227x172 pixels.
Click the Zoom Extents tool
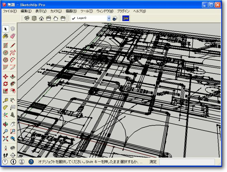coord(6,139)
